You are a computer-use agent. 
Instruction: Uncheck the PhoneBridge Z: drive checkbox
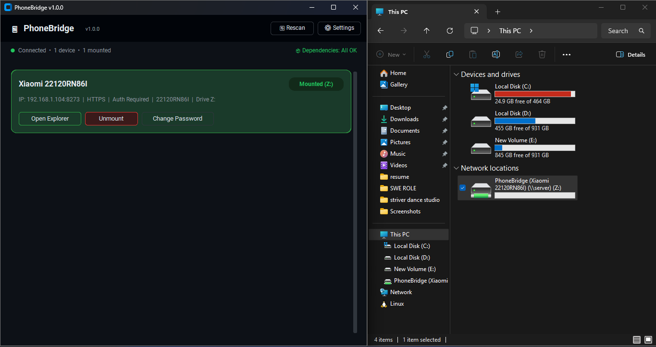(462, 188)
